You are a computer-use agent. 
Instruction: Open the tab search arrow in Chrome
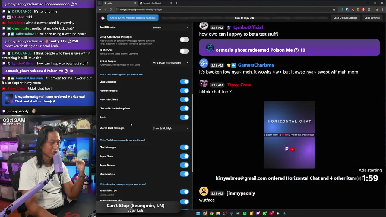[x=100, y=3]
